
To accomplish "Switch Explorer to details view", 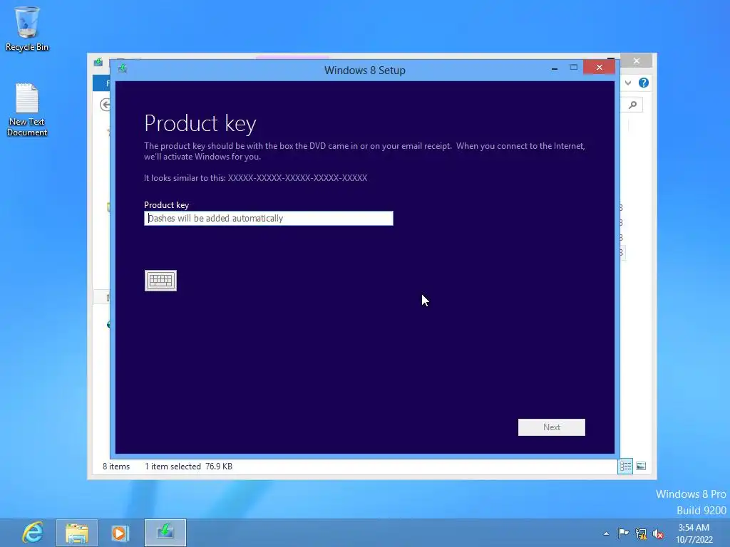I will pos(625,466).
